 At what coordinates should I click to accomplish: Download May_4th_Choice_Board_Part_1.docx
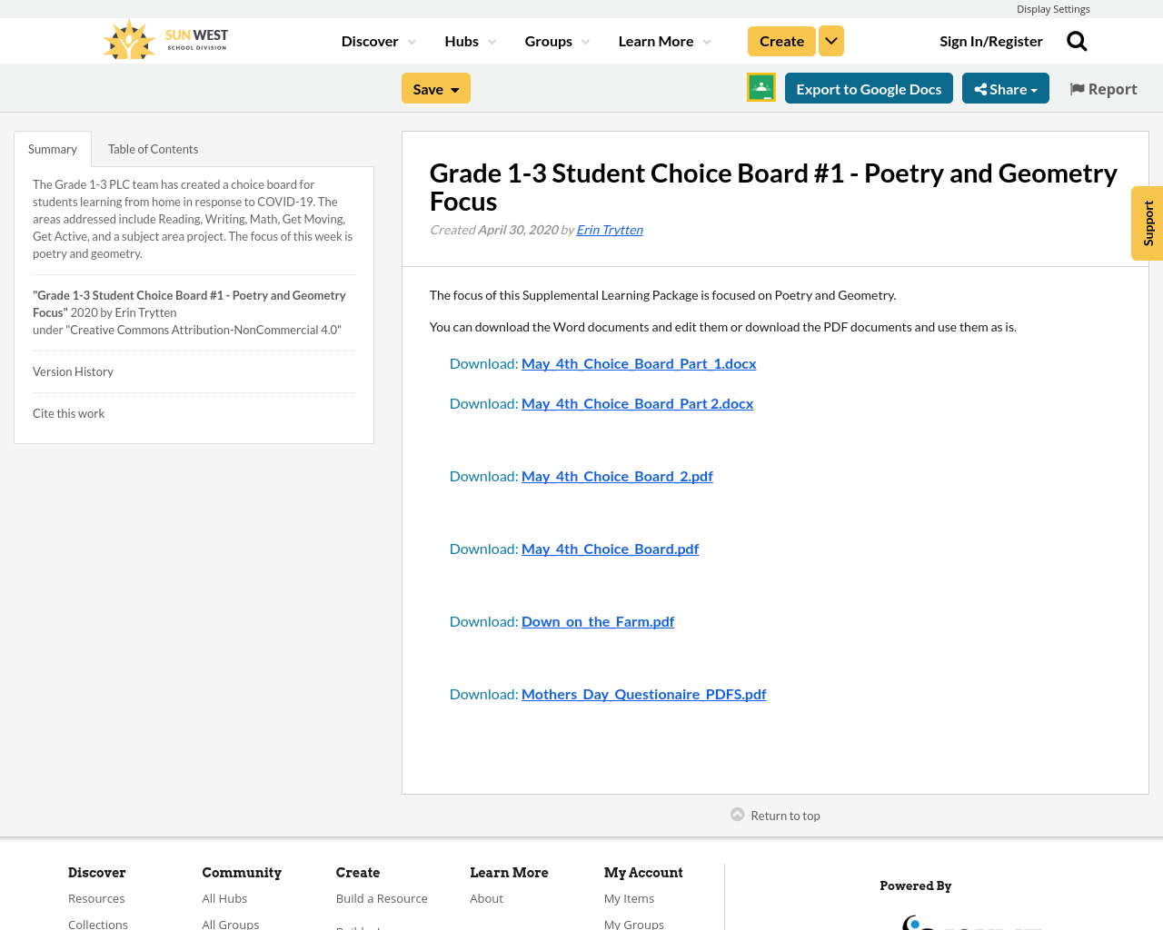point(639,361)
